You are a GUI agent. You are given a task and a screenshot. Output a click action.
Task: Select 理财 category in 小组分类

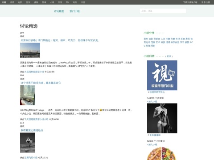pyautogui.click(x=153, y=46)
